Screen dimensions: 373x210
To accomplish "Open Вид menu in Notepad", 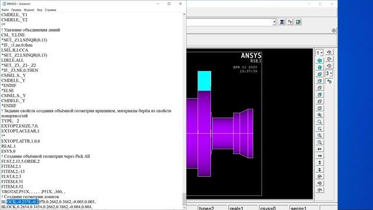I will [x=40, y=10].
